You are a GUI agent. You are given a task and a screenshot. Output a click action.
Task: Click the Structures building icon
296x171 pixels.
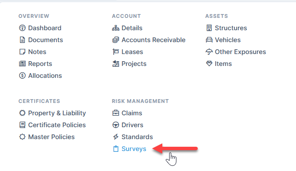click(209, 28)
